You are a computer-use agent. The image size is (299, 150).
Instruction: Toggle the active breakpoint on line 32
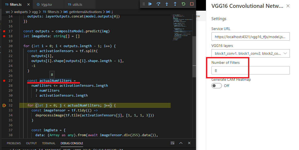[x=4, y=105]
